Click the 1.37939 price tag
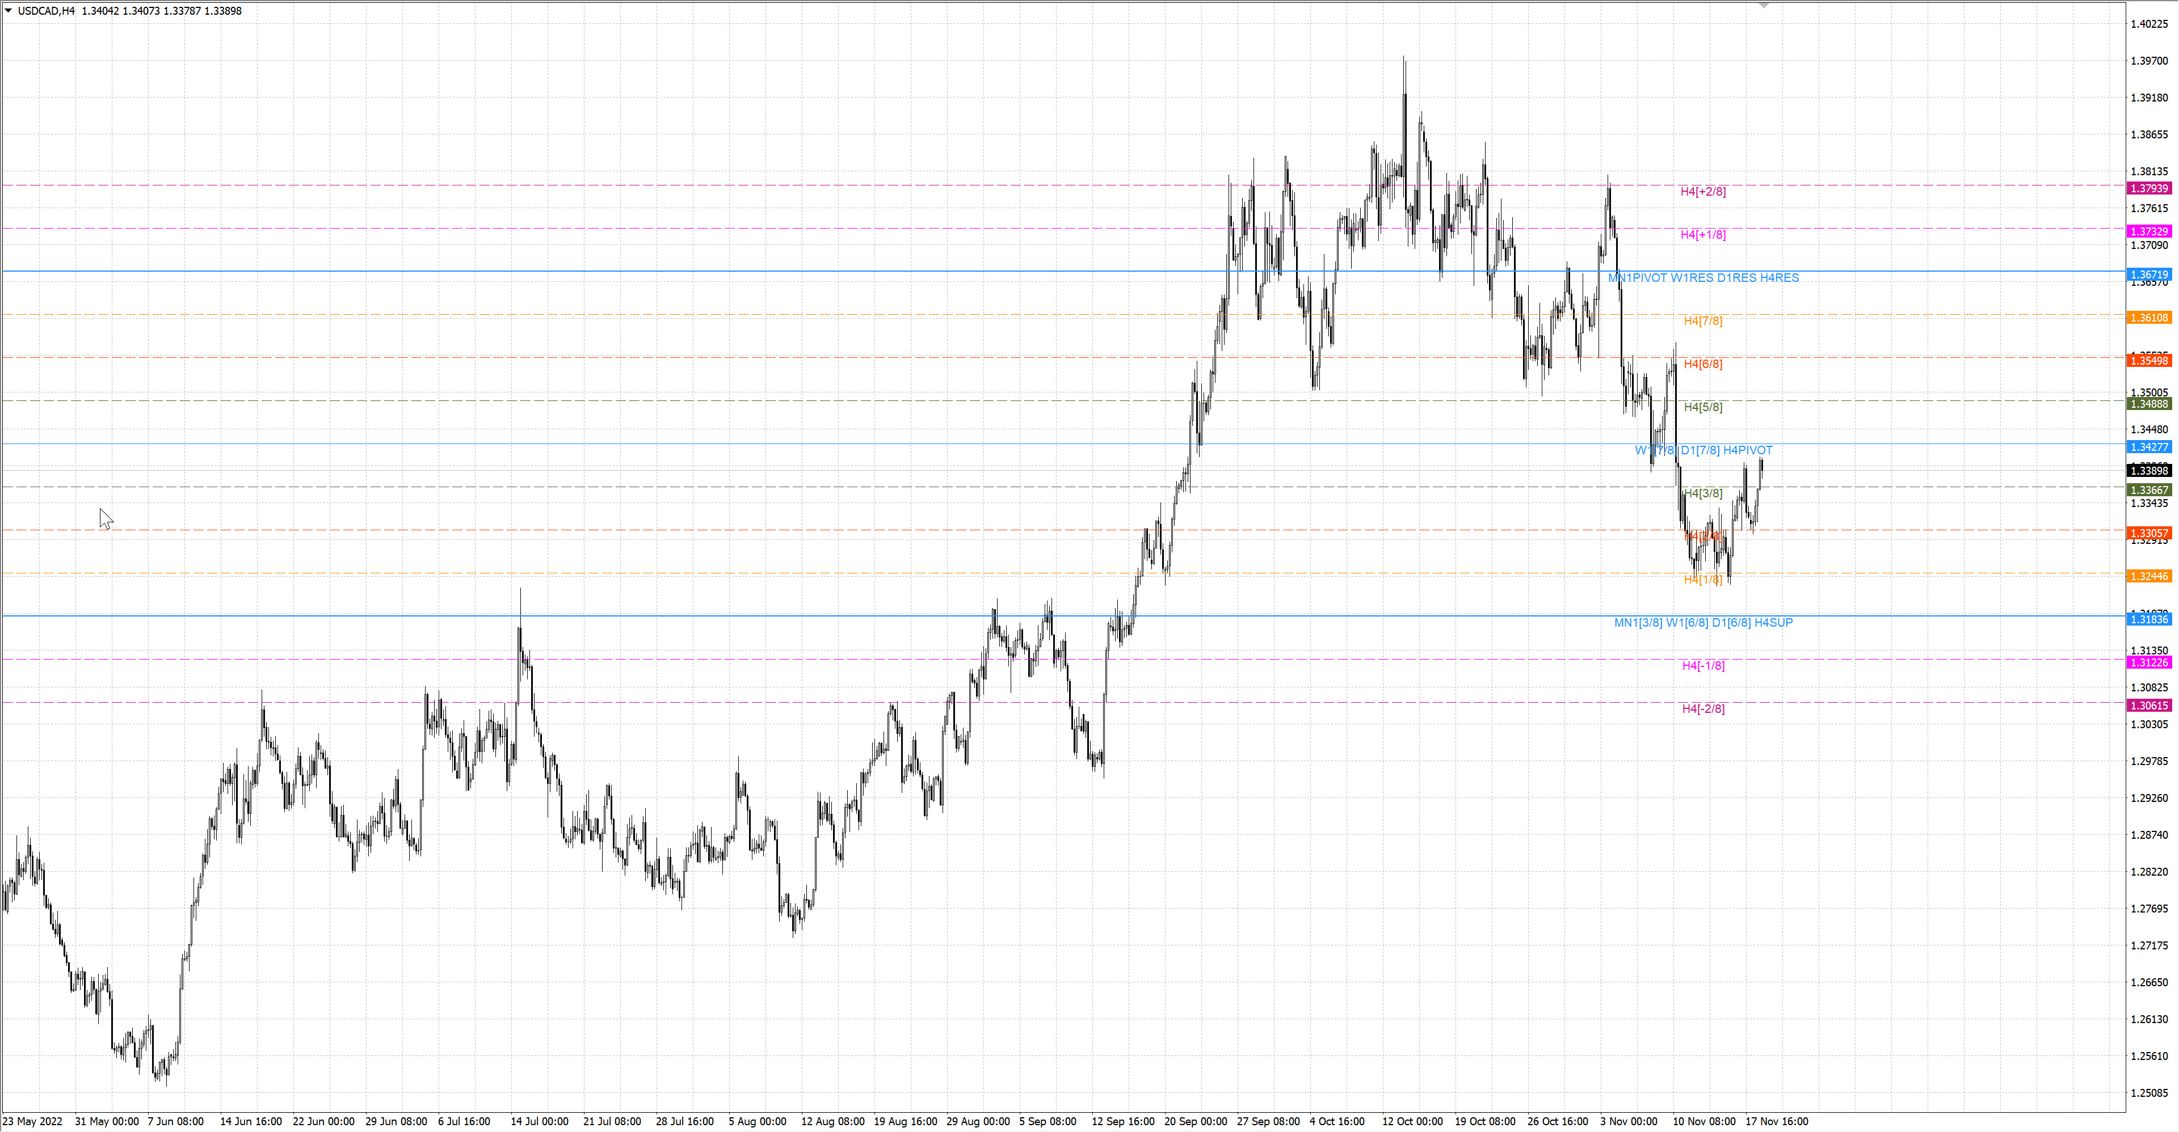Viewport: 2179px width, 1132px height. click(2148, 188)
